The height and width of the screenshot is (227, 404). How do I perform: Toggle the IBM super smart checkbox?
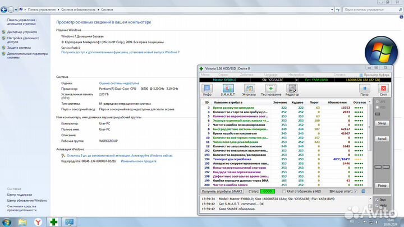pos(356,192)
